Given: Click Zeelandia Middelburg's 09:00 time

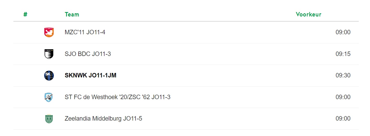Looking at the screenshot, I should 343,119.
